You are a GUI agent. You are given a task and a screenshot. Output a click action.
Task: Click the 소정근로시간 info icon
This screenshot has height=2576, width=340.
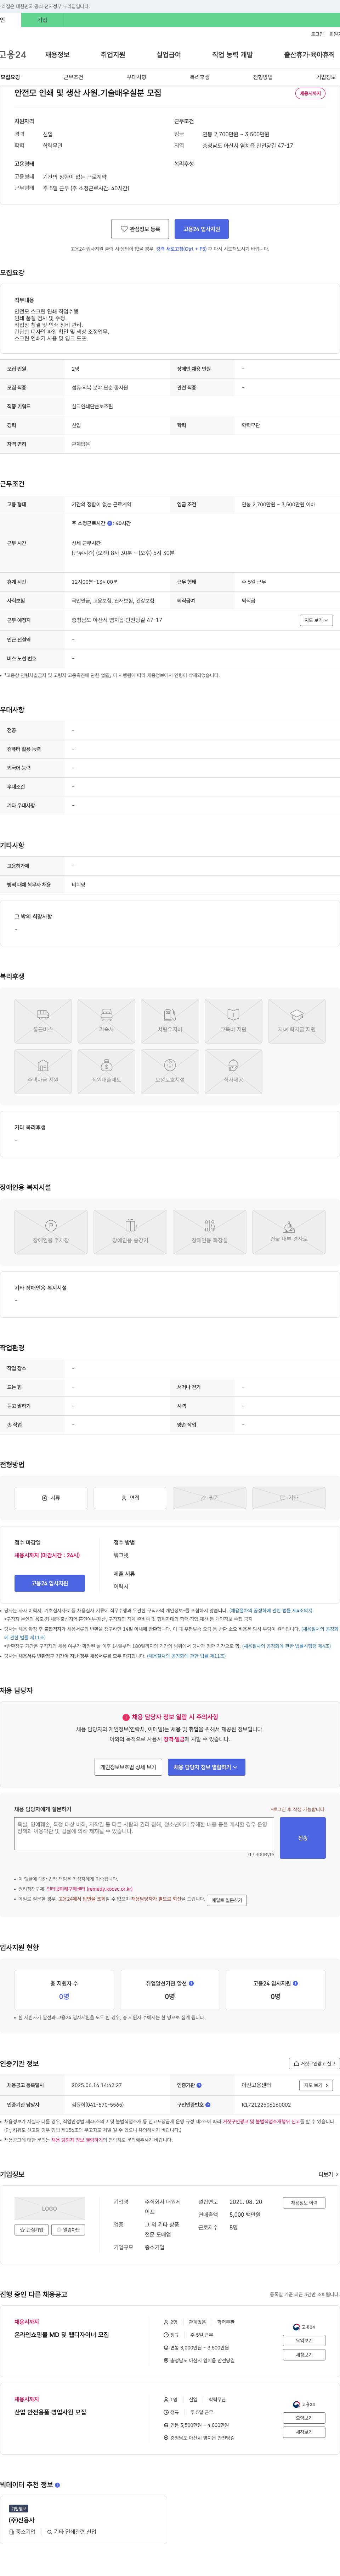(x=110, y=523)
